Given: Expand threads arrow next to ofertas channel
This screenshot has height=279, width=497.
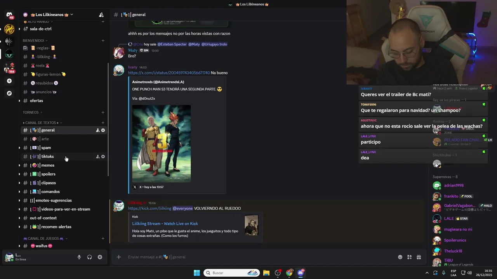Looking at the screenshot, I should (x=19, y=101).
